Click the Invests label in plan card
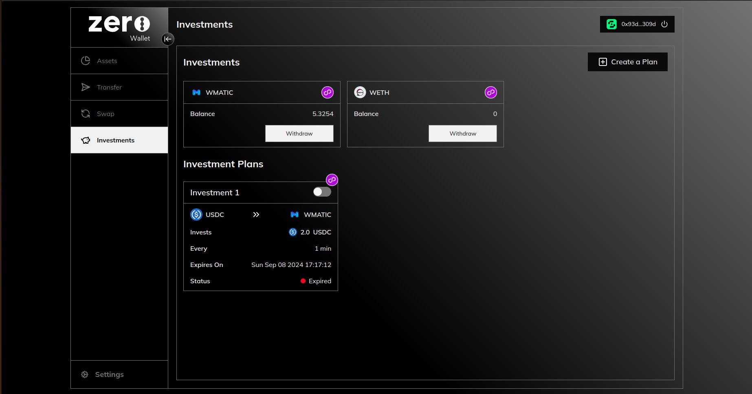 (x=201, y=232)
